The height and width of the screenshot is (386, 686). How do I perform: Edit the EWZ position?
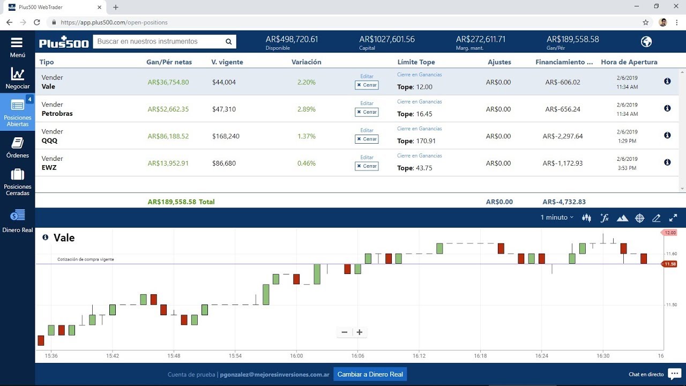(x=367, y=157)
